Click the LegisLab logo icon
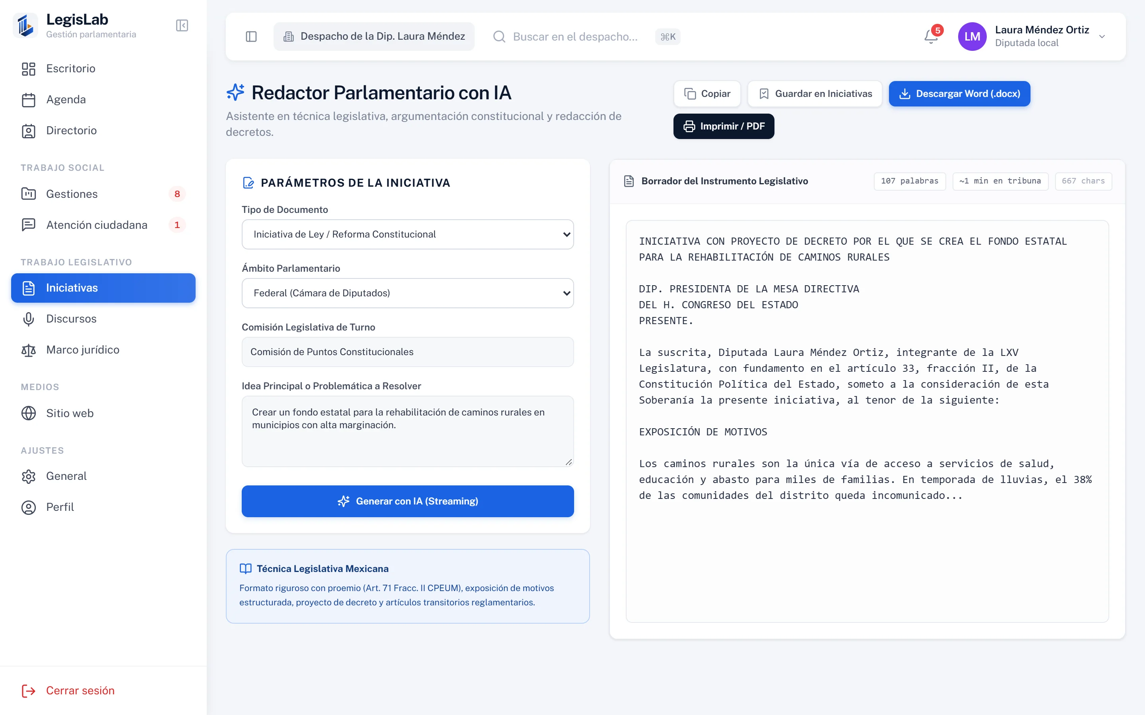The height and width of the screenshot is (715, 1145). (25, 25)
